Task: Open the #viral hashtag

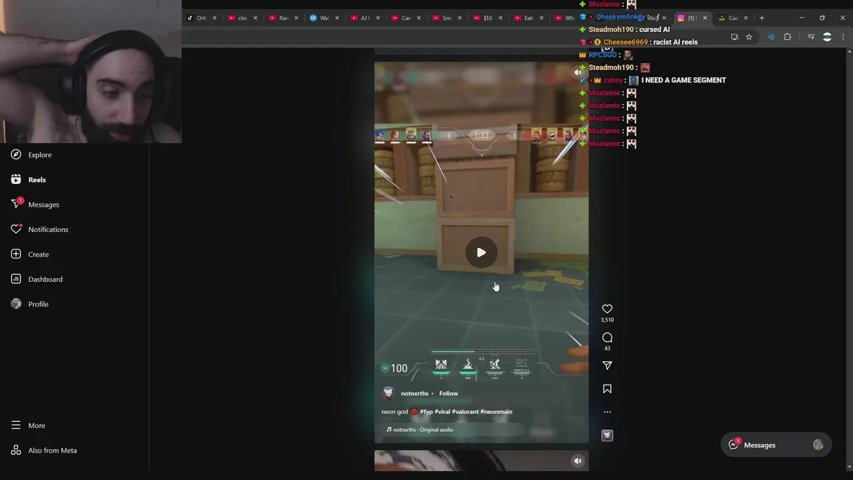Action: click(x=442, y=412)
